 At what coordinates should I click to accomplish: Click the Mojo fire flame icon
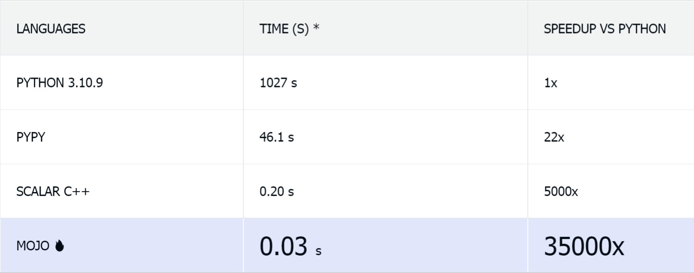pos(60,246)
